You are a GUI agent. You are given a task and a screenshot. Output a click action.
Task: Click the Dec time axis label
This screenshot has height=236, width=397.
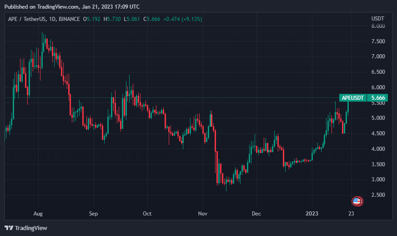(x=256, y=214)
